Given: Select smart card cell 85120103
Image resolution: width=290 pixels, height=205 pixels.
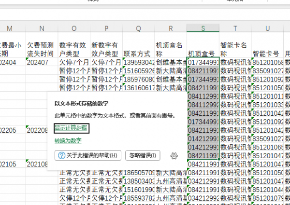Looking at the screenshot, I should [x=267, y=105].
